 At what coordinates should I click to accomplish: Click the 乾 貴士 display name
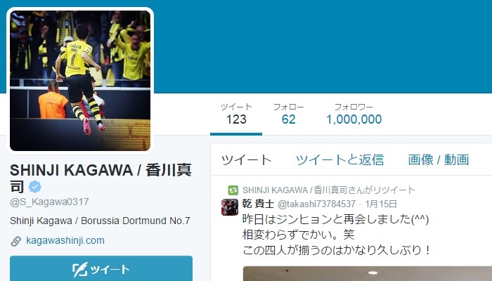[258, 204]
